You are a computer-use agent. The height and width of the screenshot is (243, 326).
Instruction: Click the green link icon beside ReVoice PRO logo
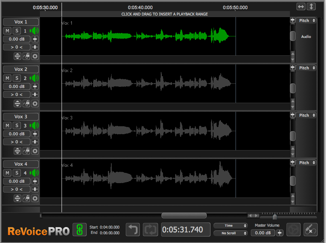click(79, 229)
